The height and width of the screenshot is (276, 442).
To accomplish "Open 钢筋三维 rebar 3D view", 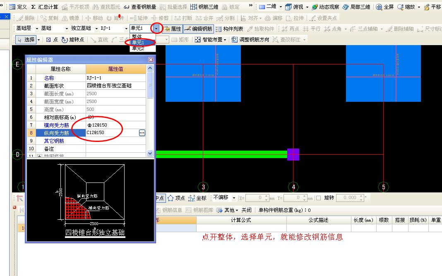I will click(204, 7).
